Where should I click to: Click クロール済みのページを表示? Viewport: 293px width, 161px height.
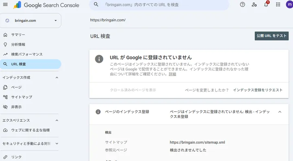133,90
